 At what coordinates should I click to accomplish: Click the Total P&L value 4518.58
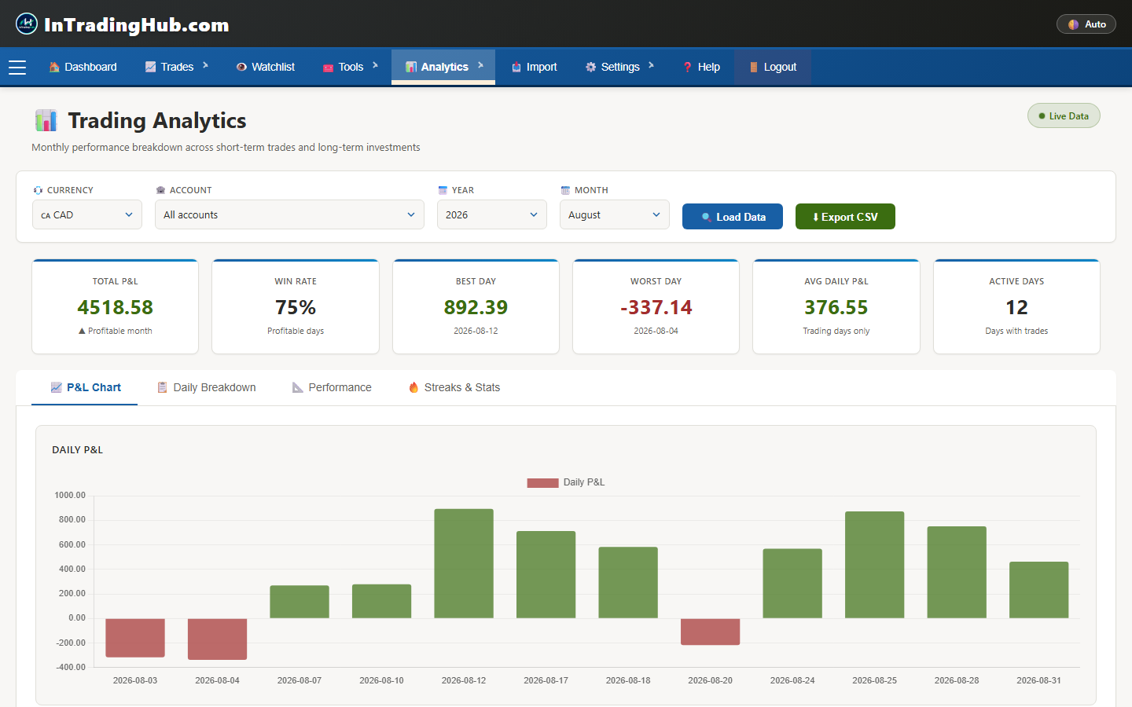pos(116,307)
